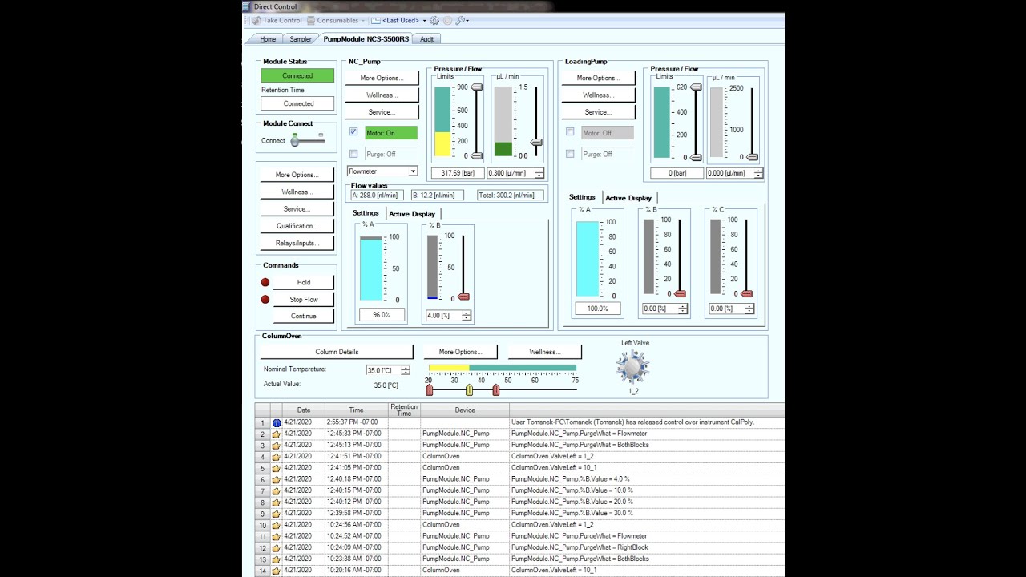Viewport: 1026px width, 577px height.
Task: Click the Left Valve rotor icon
Action: [x=632, y=367]
